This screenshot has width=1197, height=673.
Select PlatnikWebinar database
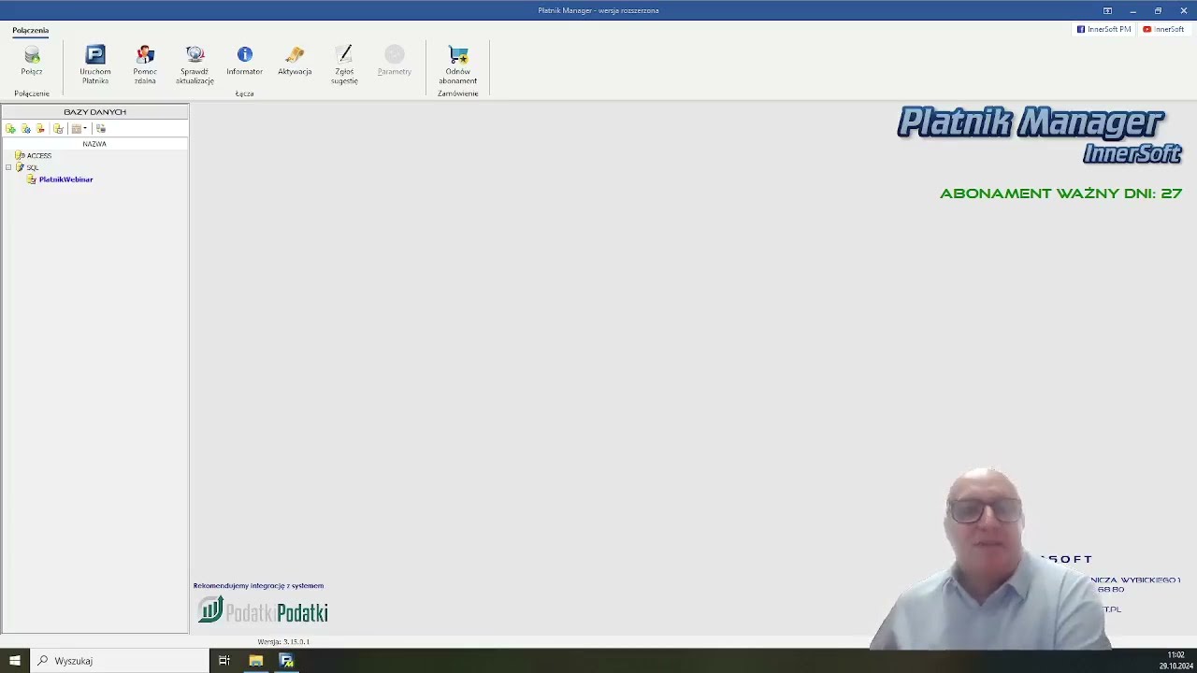pos(65,179)
